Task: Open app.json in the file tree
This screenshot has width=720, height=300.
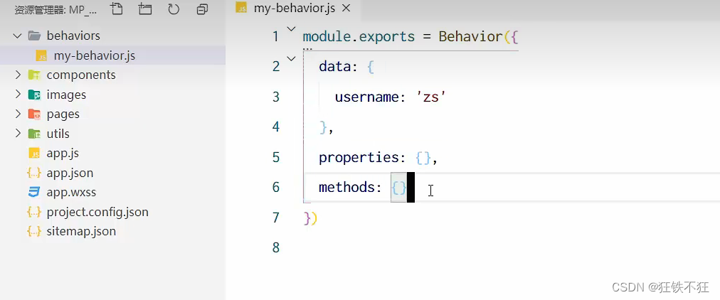Action: (70, 173)
